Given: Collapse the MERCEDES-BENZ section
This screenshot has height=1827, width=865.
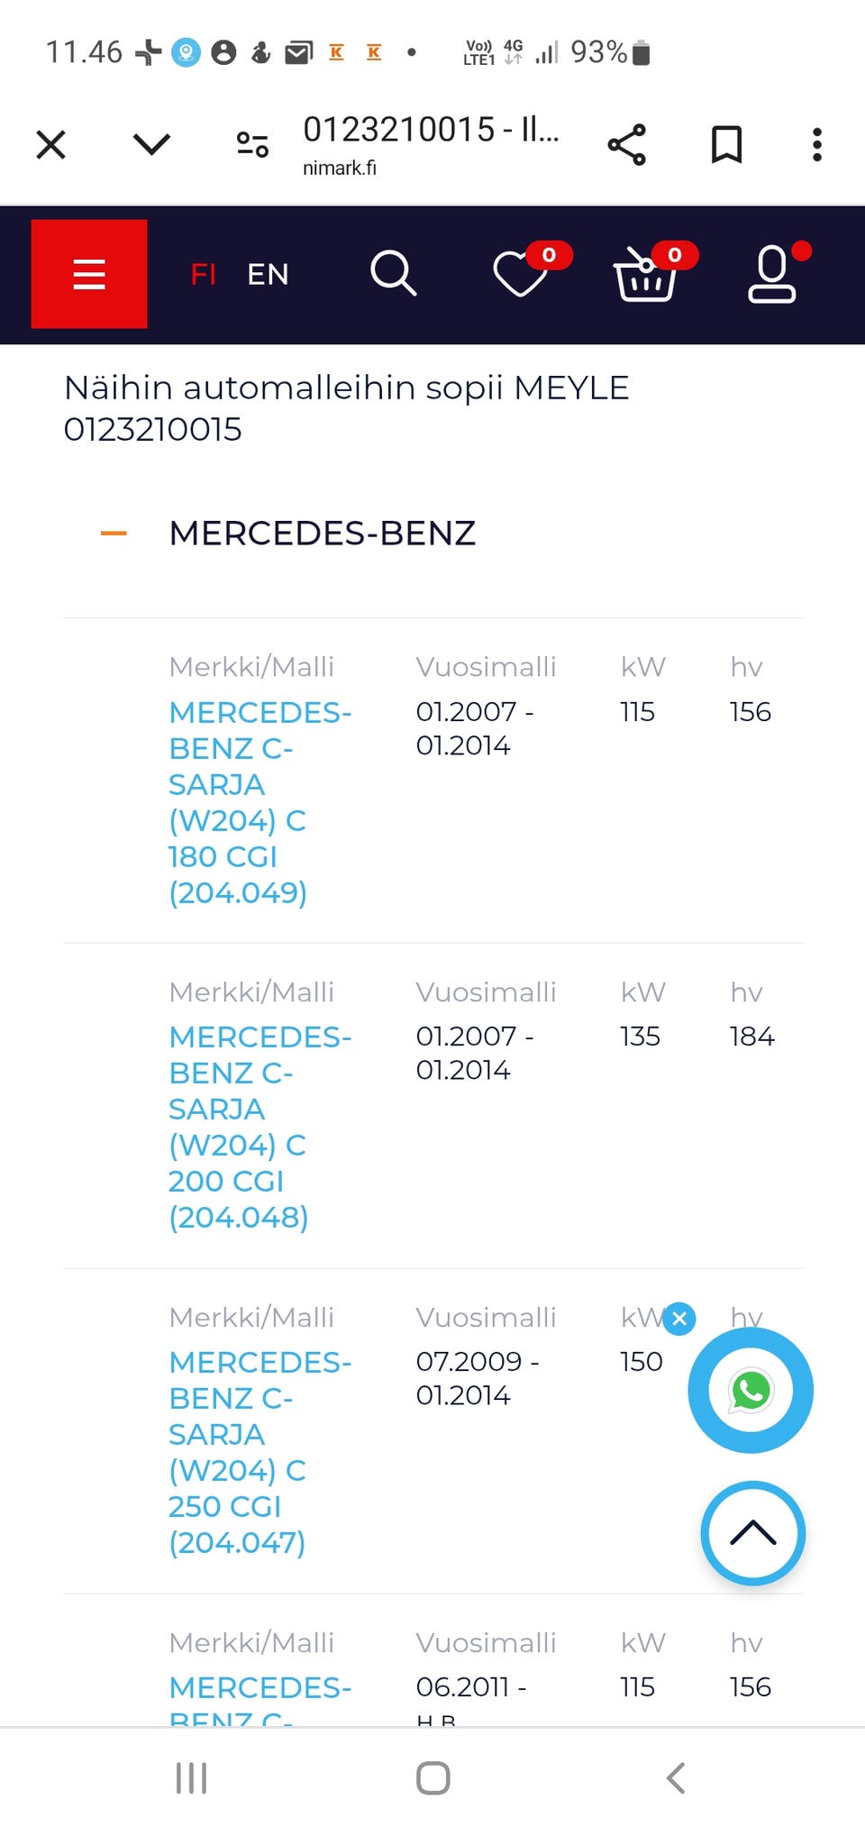Looking at the screenshot, I should (x=114, y=534).
